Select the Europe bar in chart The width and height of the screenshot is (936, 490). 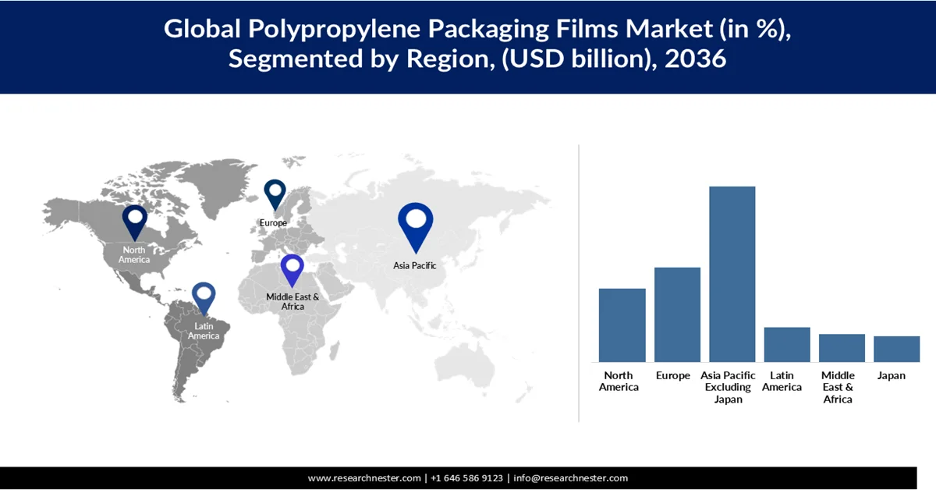point(677,314)
